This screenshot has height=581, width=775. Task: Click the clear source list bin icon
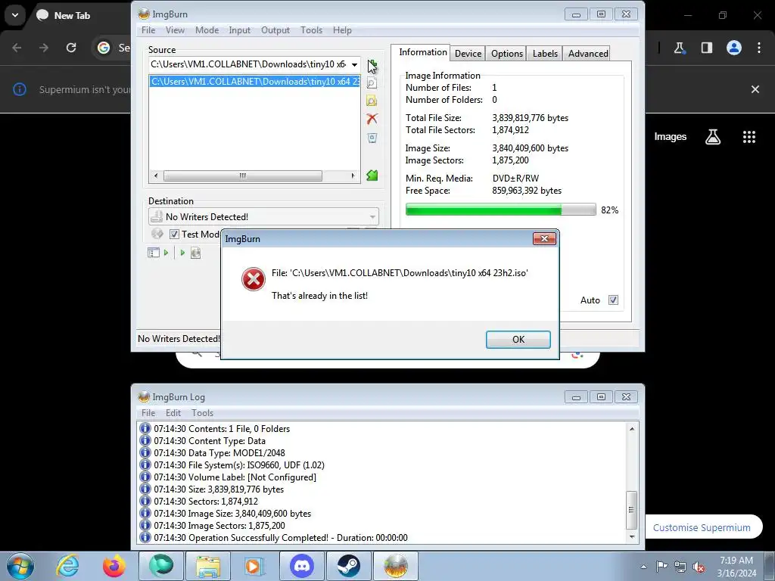372,138
